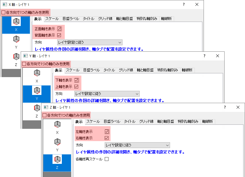Viewport: 245px width, 177px height.
Task: Open 特別な軸刻み tab in Z軸 dialog
Action: click(188, 122)
